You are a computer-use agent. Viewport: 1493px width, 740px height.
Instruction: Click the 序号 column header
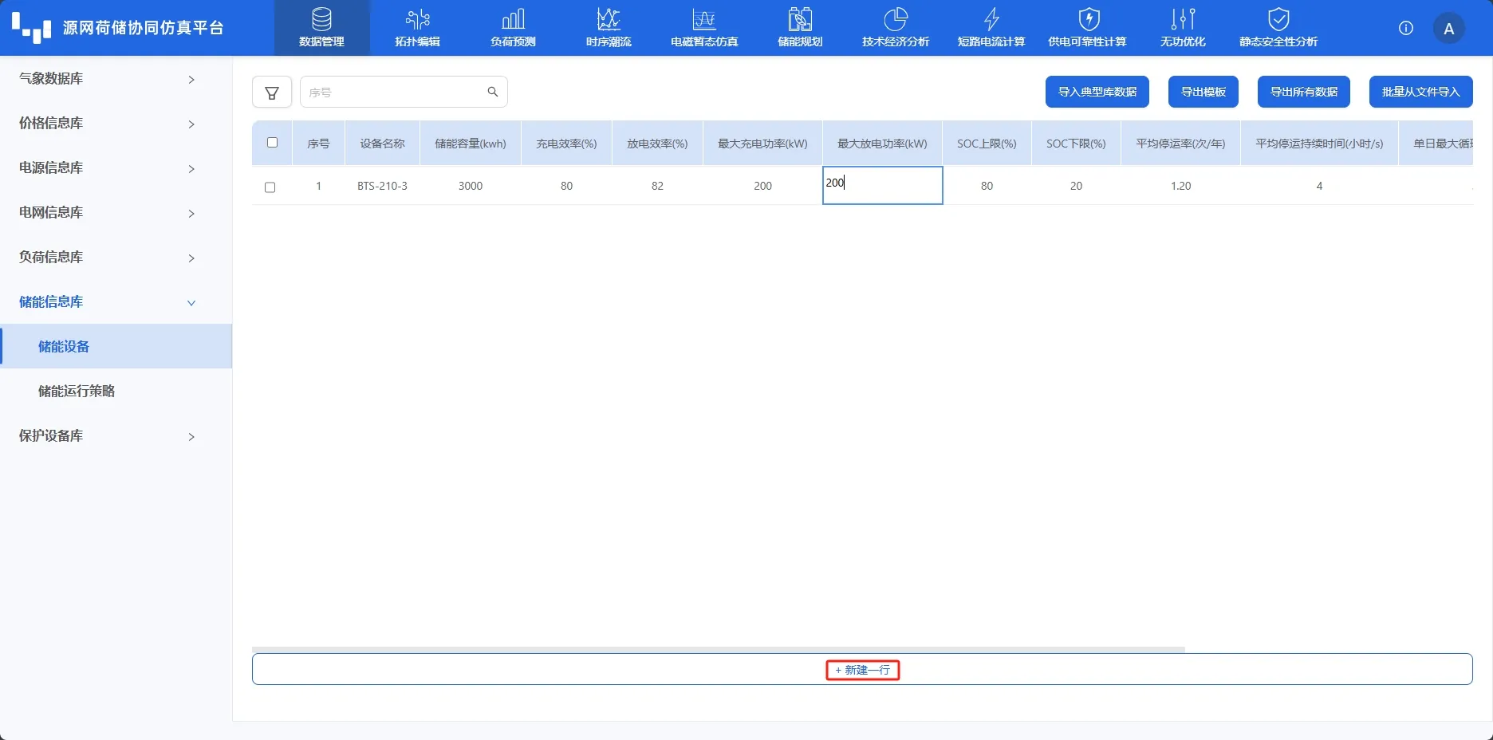tap(318, 144)
